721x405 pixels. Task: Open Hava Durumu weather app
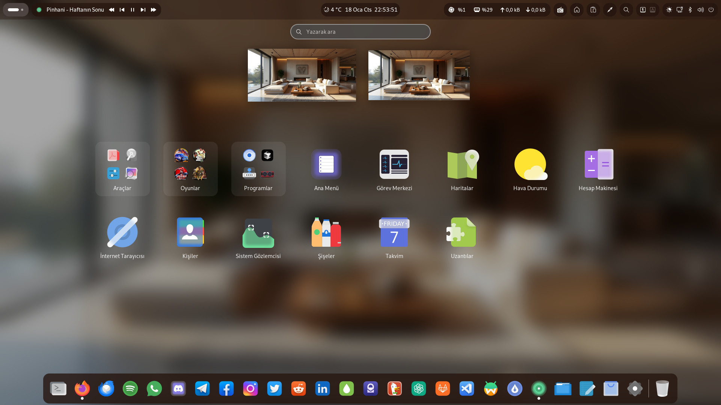point(530,169)
